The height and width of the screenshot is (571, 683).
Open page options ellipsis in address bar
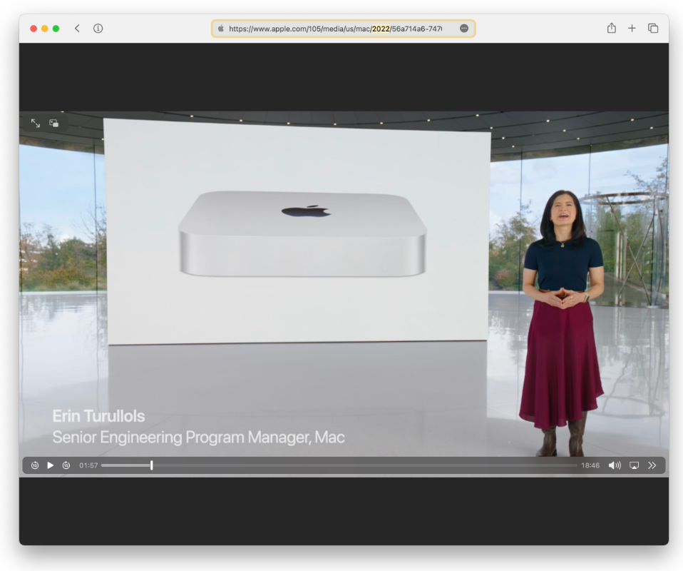464,29
